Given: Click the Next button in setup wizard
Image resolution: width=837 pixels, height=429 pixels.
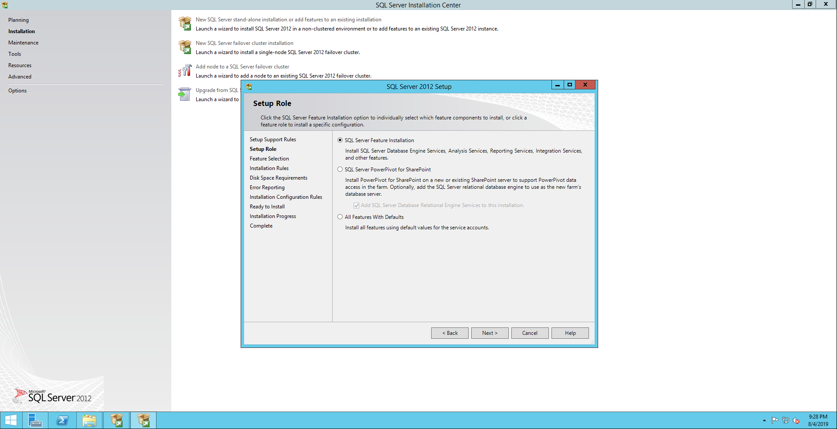Looking at the screenshot, I should tap(490, 333).
